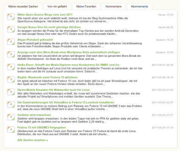Click Flattr counter icon beside Gwibber wird erwachsen
Screen dimensions: 180x151
coord(11,117)
